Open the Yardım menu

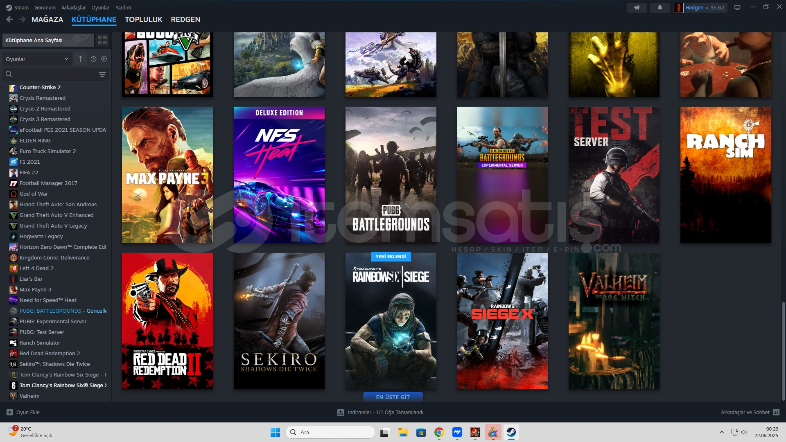tap(123, 7)
